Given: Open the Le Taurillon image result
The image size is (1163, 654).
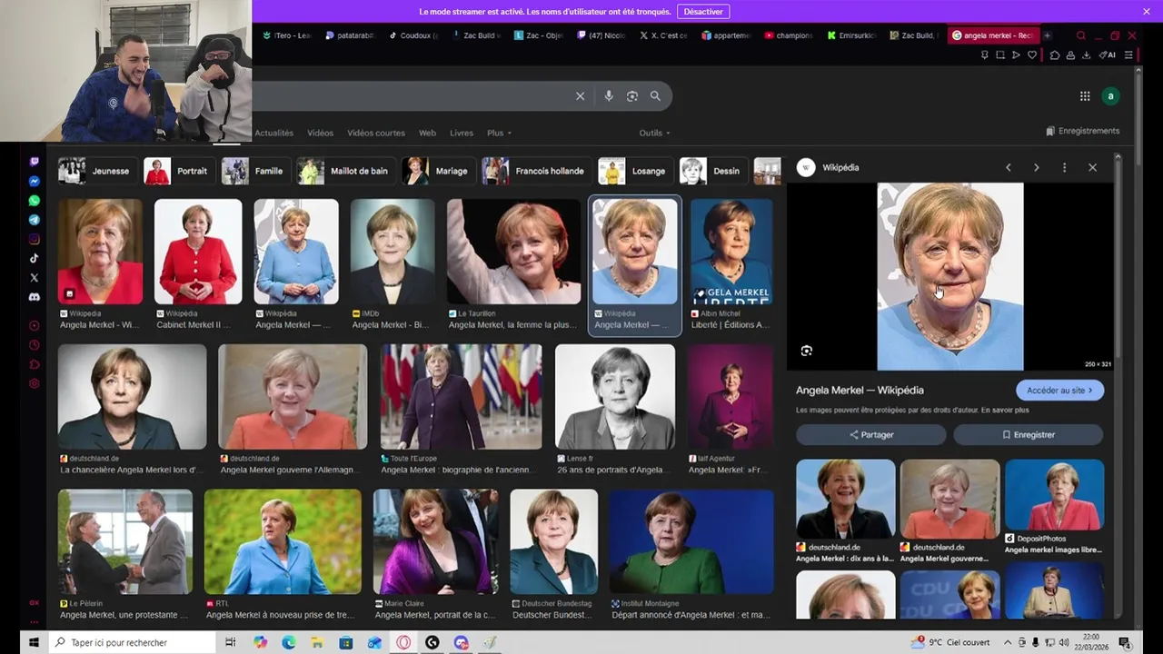Looking at the screenshot, I should [513, 252].
